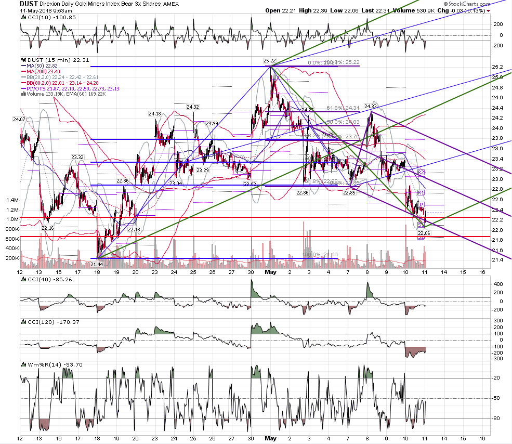Click the 11-May-2018 9:53am timestamp
The width and height of the screenshot is (512, 444).
(46, 10)
